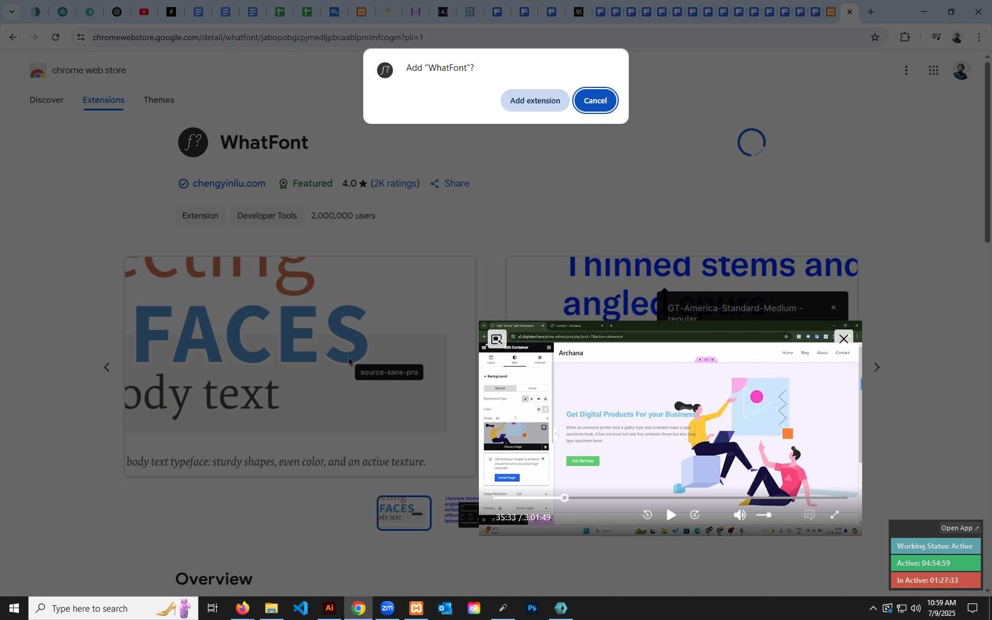Cancel the Add WhatFont dialog
The width and height of the screenshot is (992, 620).
[595, 100]
